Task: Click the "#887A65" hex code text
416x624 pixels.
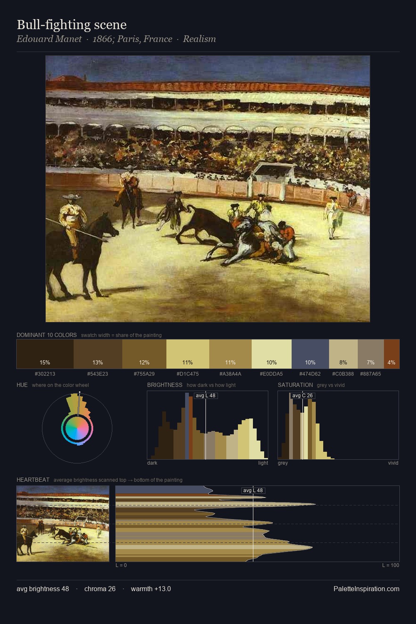Action: pos(371,374)
